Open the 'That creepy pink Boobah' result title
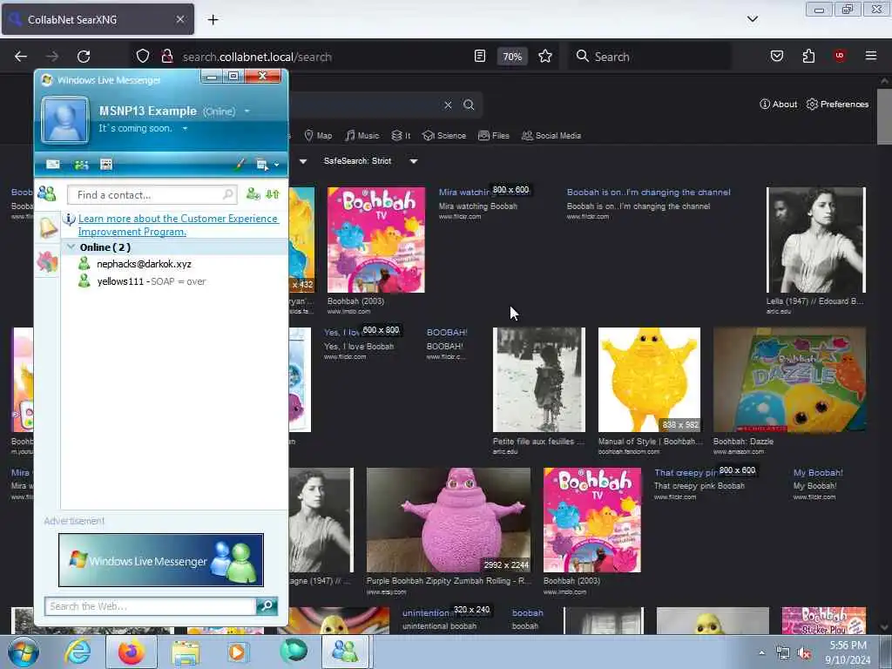 coord(686,473)
